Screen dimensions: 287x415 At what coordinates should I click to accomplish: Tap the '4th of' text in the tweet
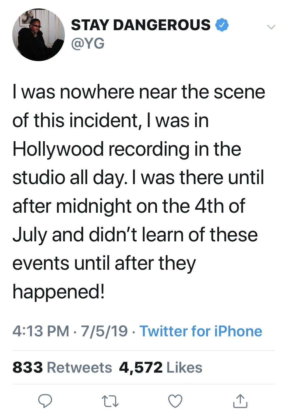tap(220, 206)
